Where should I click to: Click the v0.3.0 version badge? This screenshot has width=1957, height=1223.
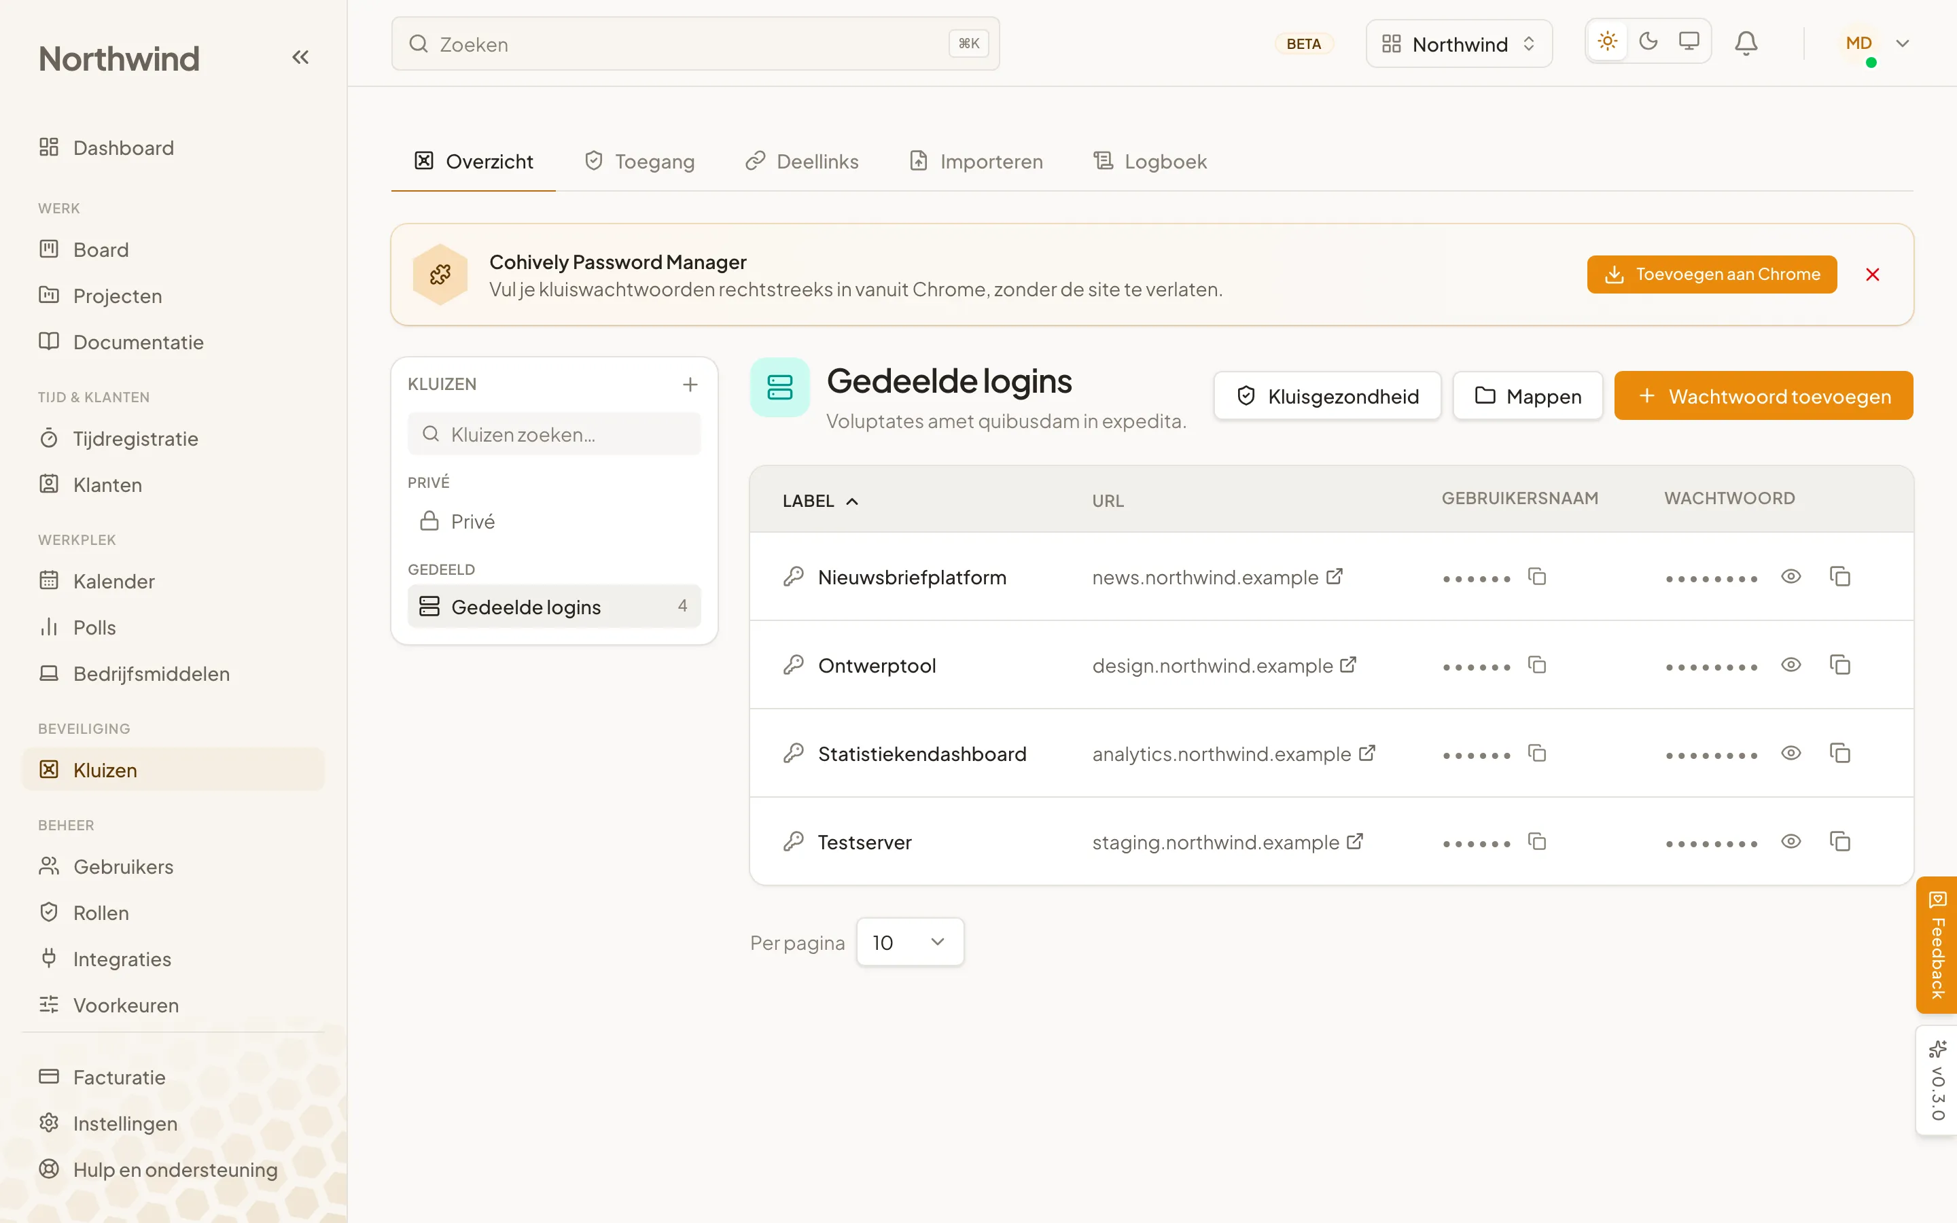1937,1080
